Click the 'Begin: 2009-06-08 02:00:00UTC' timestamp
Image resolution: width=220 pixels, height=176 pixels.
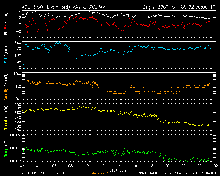point(179,7)
